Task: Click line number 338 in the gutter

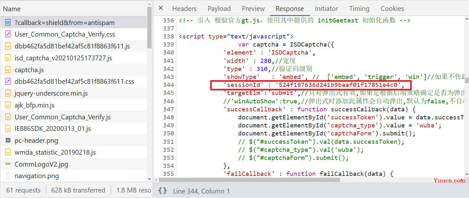Action: tap(168, 36)
